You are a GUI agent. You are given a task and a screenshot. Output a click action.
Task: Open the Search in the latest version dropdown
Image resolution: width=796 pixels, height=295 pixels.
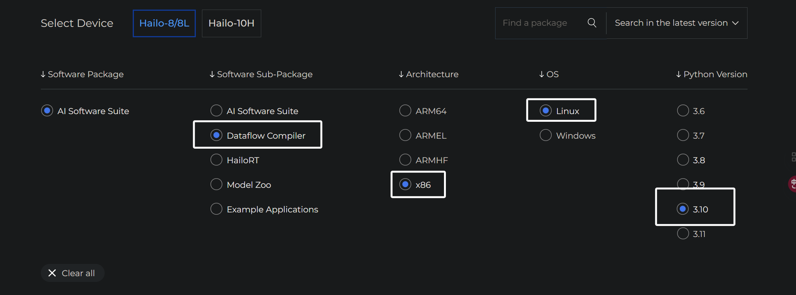677,23
